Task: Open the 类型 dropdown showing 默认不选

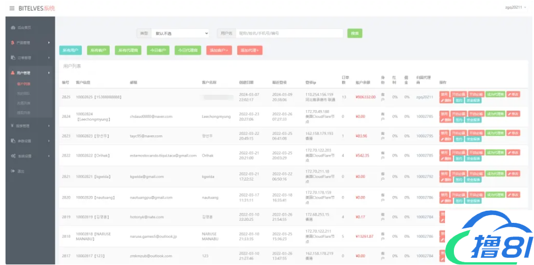Action: pyautogui.click(x=179, y=33)
